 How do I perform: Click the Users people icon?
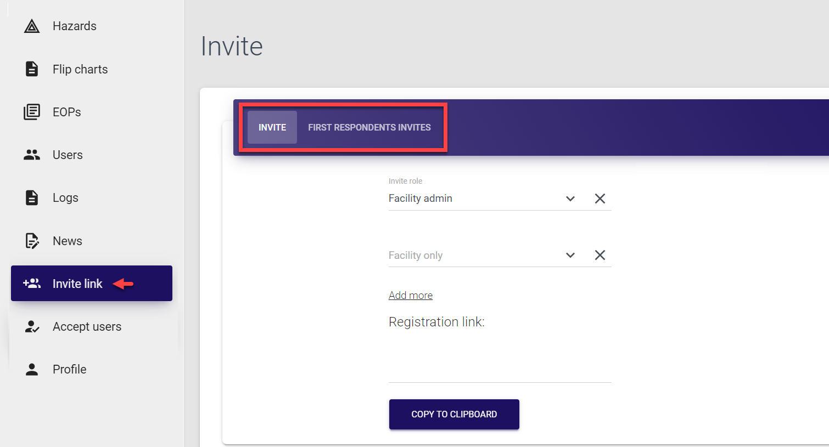point(32,155)
